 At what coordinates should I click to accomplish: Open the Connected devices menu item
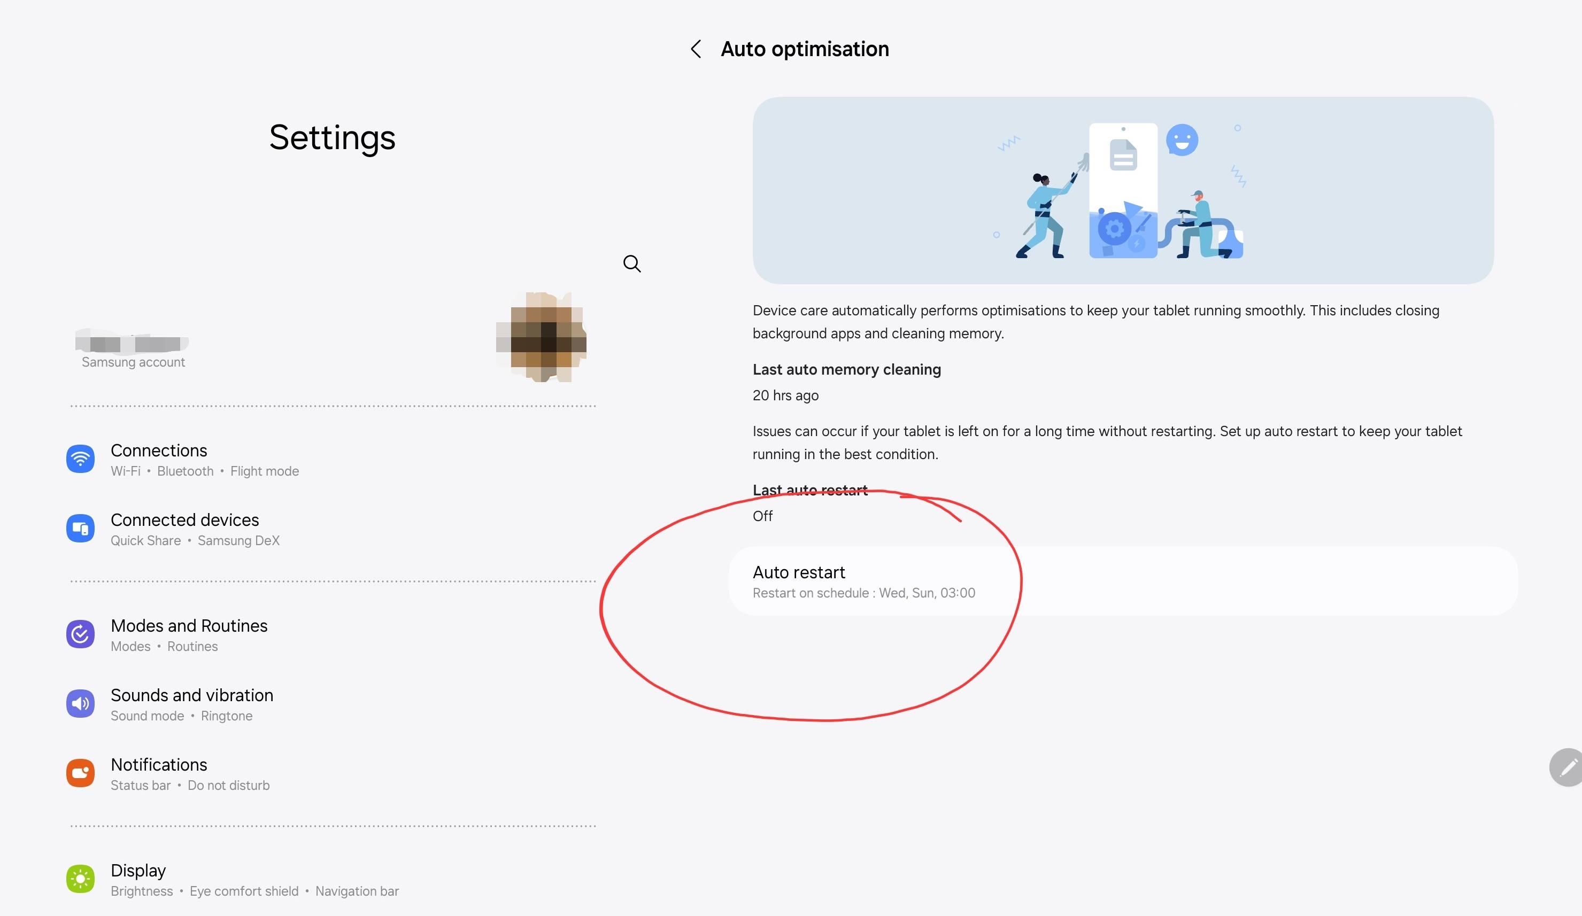click(184, 520)
